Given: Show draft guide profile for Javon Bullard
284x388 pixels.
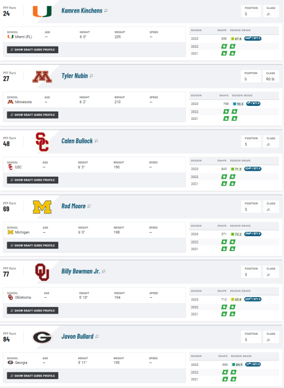Looking at the screenshot, I should pyautogui.click(x=33, y=376).
